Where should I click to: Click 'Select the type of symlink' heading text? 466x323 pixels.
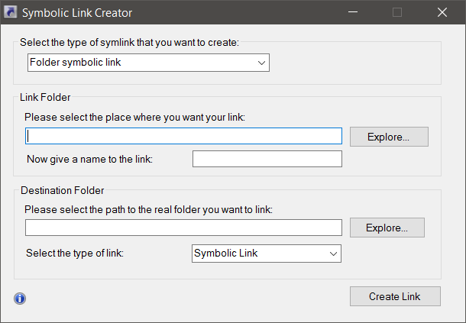click(129, 42)
